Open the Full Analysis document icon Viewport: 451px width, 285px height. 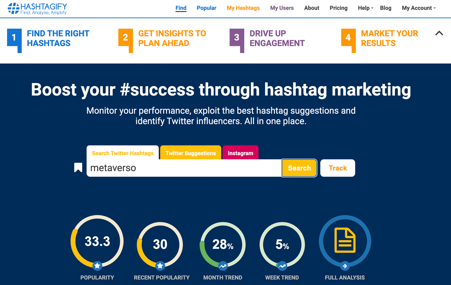pyautogui.click(x=345, y=241)
